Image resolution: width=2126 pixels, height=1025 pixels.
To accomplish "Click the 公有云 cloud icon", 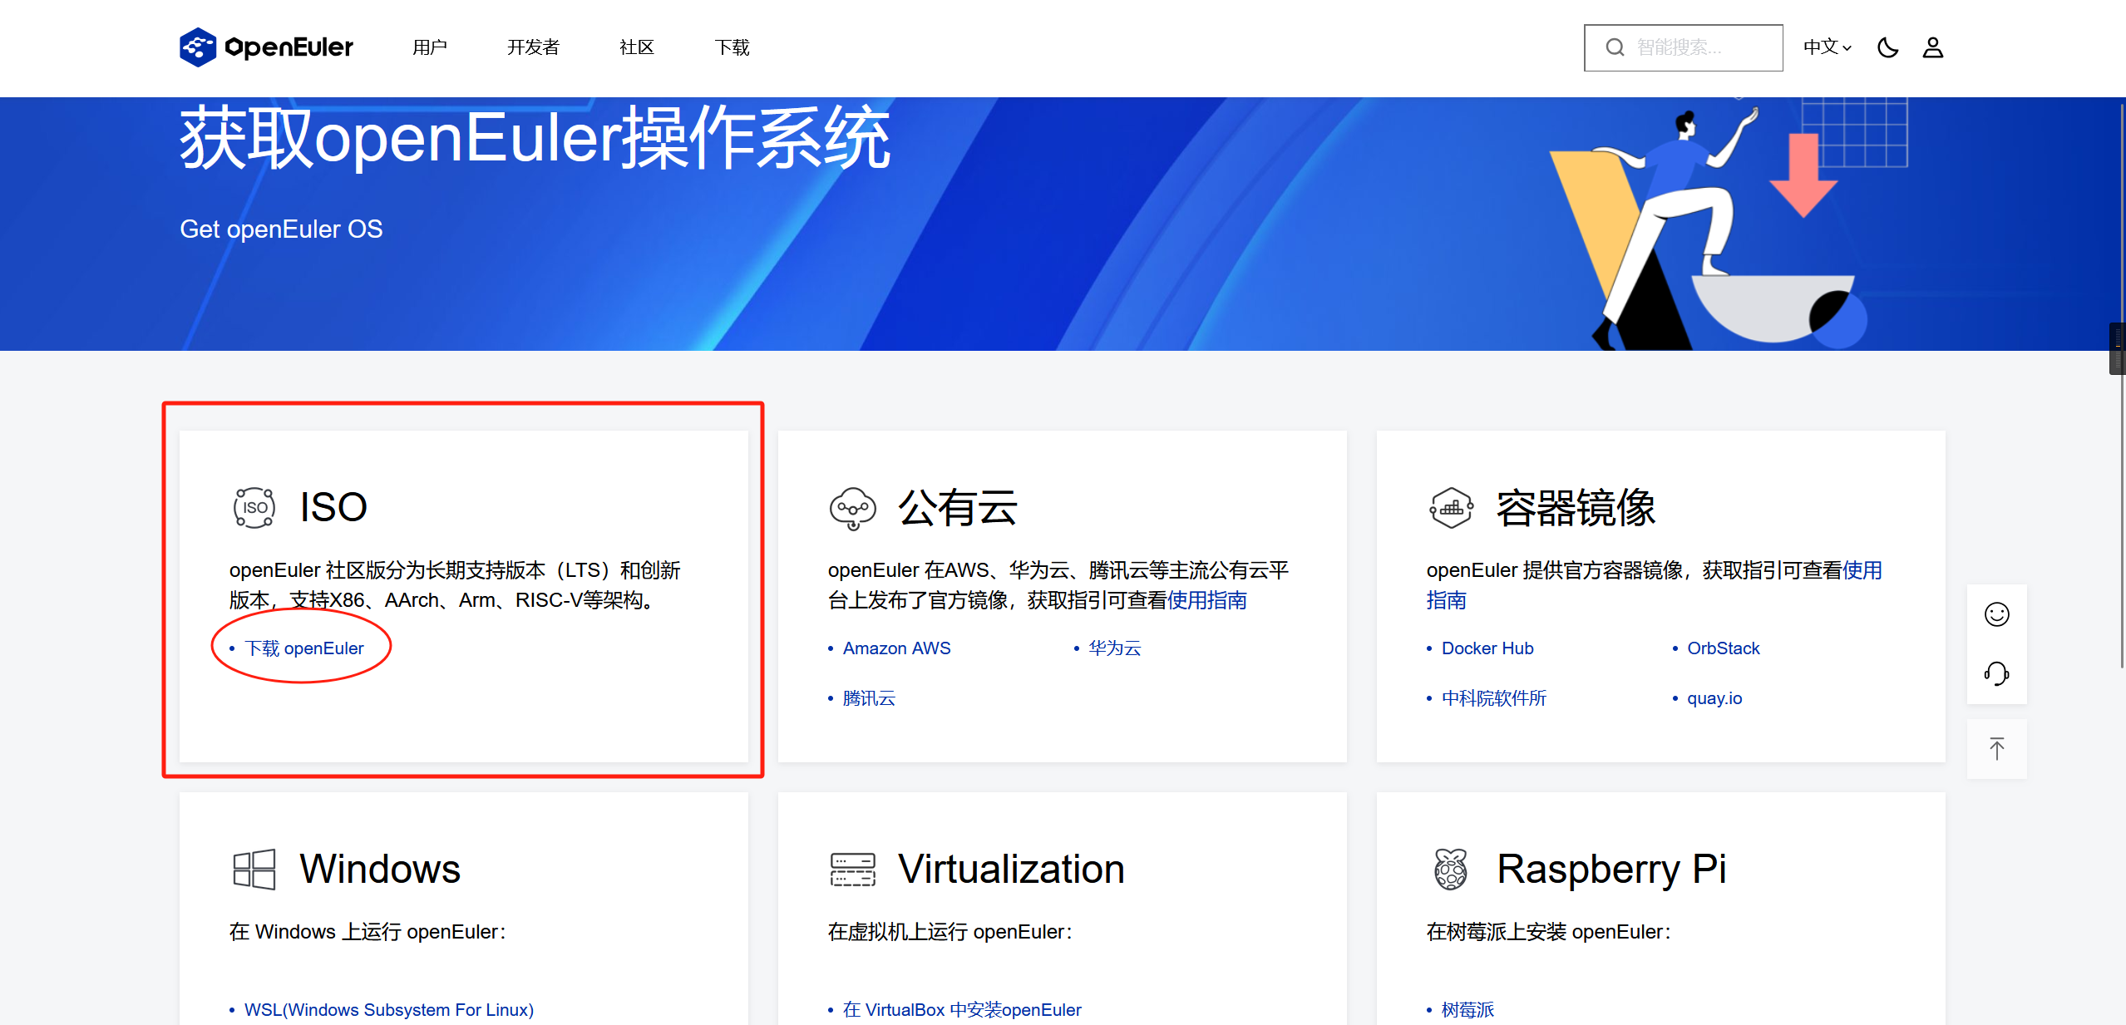I will click(x=852, y=508).
